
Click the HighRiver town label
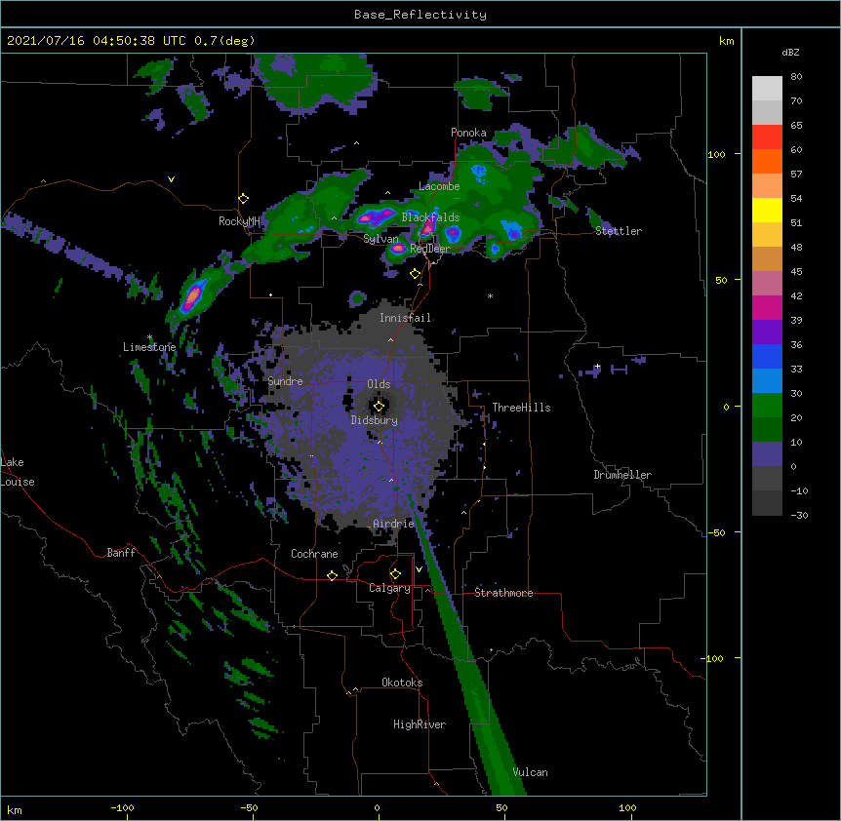click(x=420, y=724)
